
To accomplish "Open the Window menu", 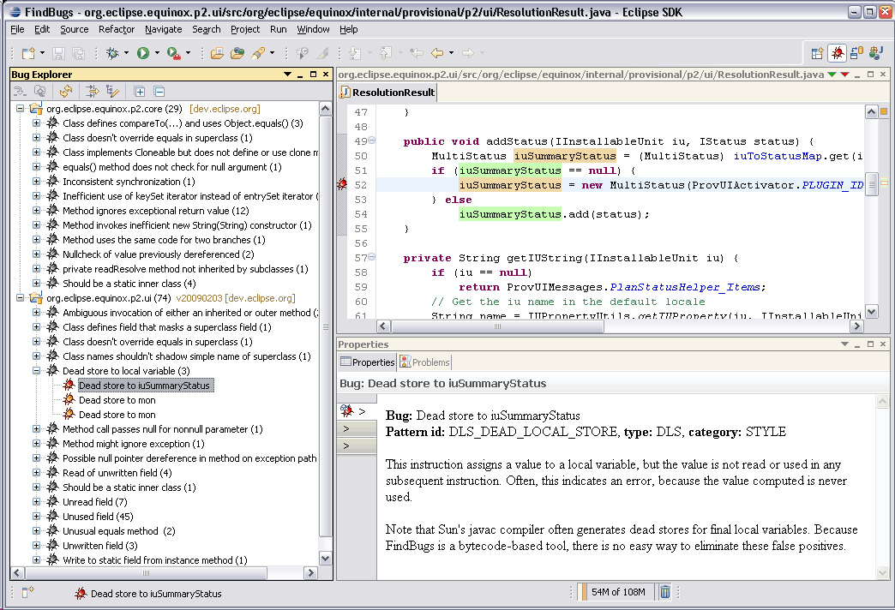I will 313,29.
